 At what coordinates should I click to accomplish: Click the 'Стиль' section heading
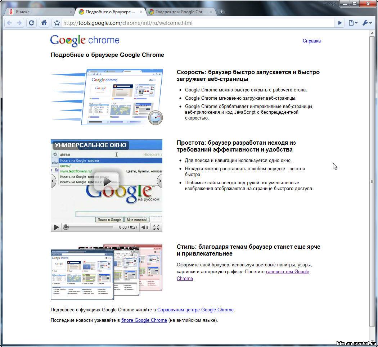coord(248,250)
